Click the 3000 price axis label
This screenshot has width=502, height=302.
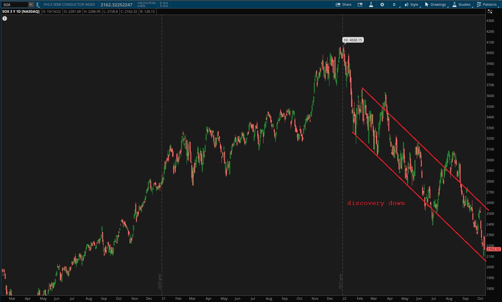(490, 160)
